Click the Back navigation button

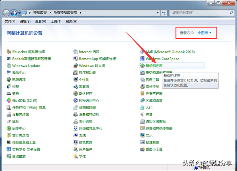click(6, 13)
